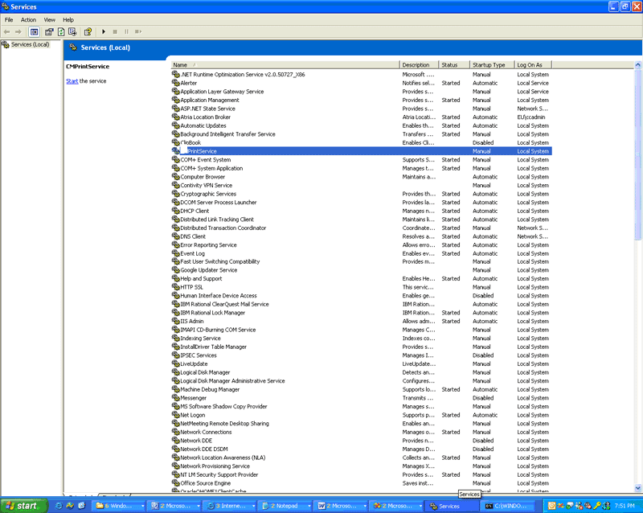643x513 pixels.
Task: Toggle the Show/Hide Console Tree icon
Action: click(x=35, y=31)
